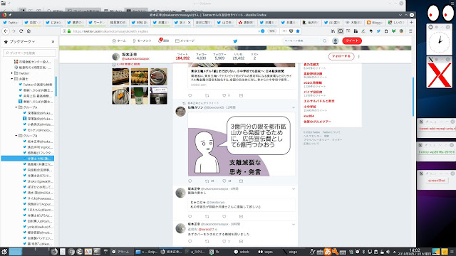Close the active 坂本 browser tab
Image resolution: width=456 pixels, height=256 pixels.
click(190, 22)
